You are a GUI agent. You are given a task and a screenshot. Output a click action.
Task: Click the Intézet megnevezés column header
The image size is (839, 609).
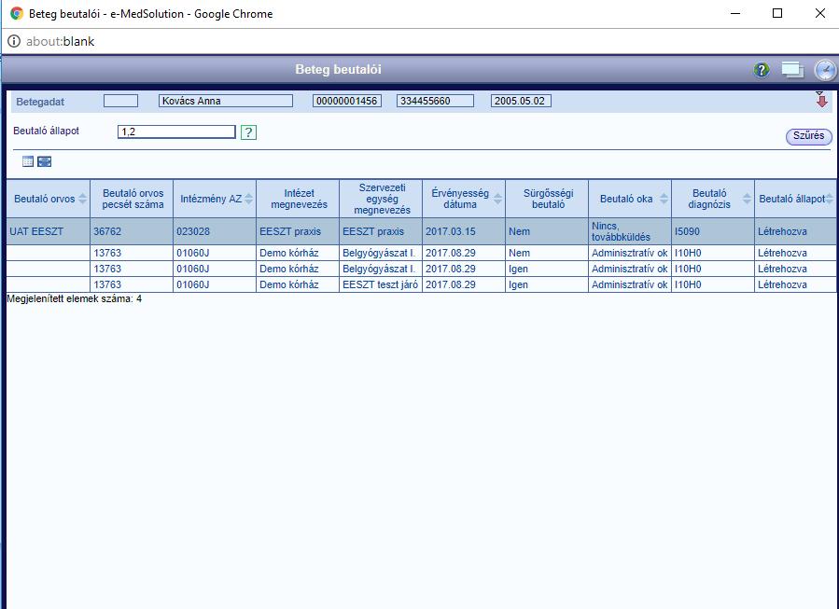tap(299, 199)
